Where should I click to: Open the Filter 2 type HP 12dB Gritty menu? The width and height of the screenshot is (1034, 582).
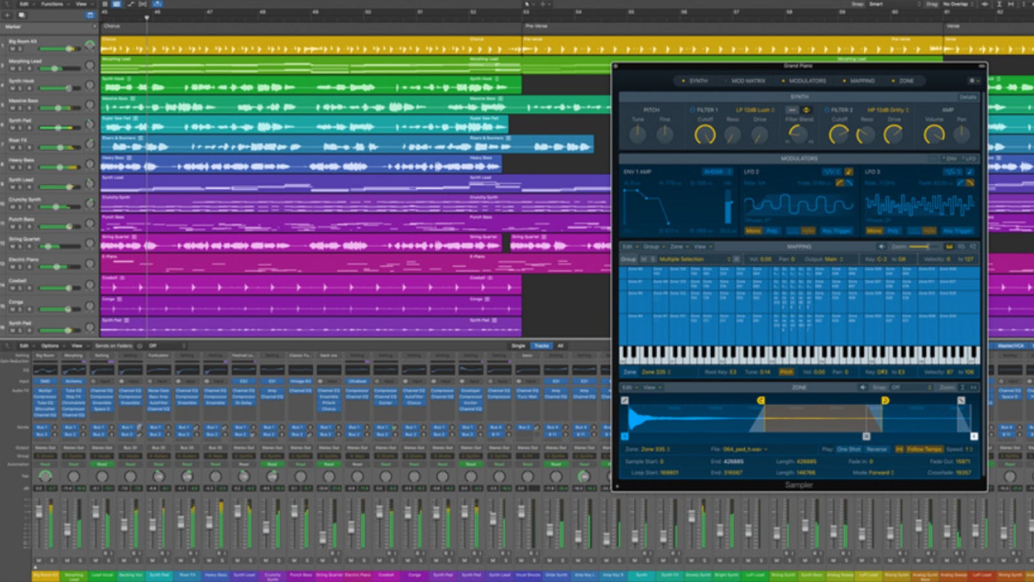pyautogui.click(x=888, y=110)
